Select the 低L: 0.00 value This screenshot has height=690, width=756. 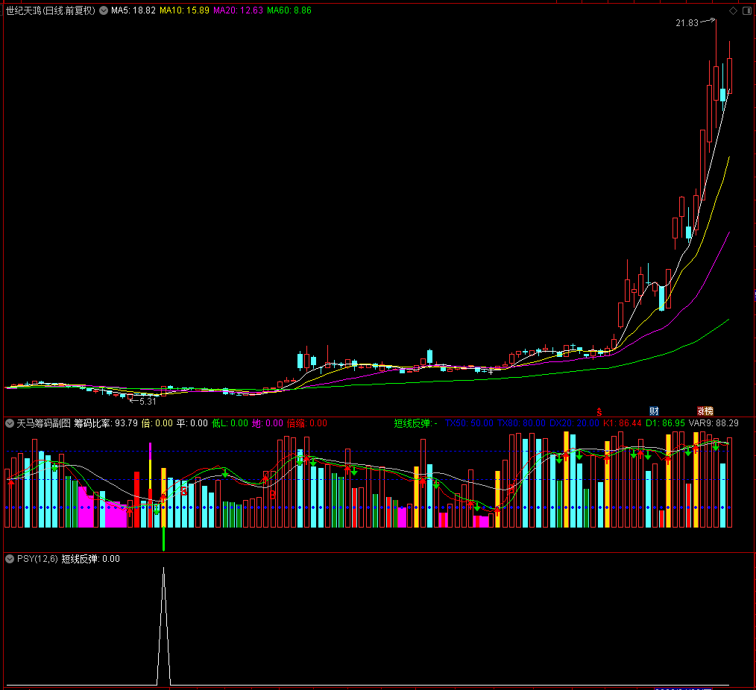point(230,423)
